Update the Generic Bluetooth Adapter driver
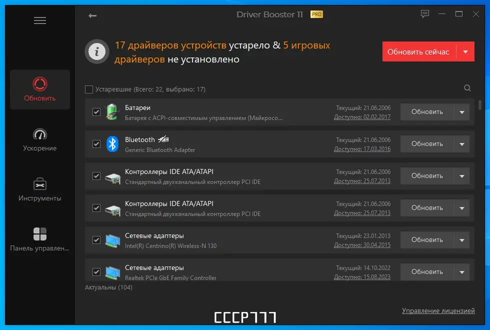 click(427, 144)
